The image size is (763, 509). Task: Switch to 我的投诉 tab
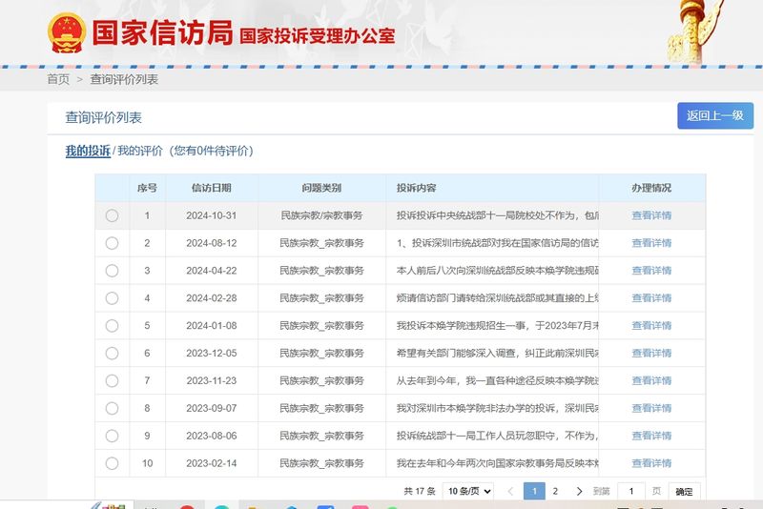(88, 151)
